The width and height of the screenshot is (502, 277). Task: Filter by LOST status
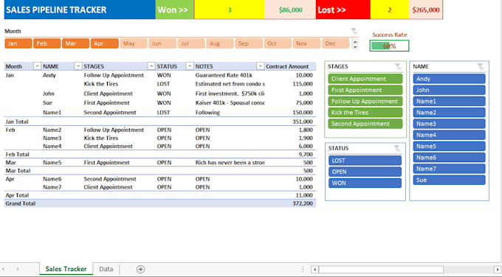click(365, 161)
